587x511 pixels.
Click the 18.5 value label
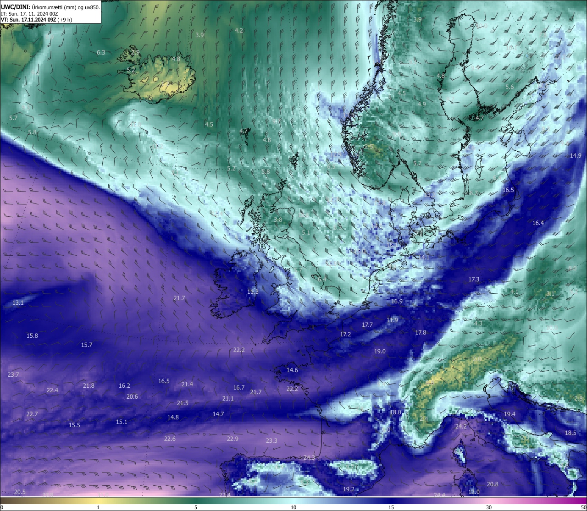pos(570,433)
